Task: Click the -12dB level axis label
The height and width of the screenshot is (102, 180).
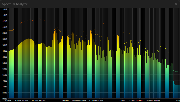Action: [5, 21]
